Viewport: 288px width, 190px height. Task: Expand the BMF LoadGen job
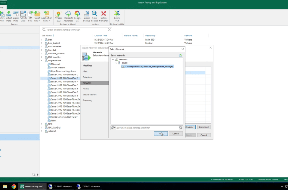coord(42,46)
